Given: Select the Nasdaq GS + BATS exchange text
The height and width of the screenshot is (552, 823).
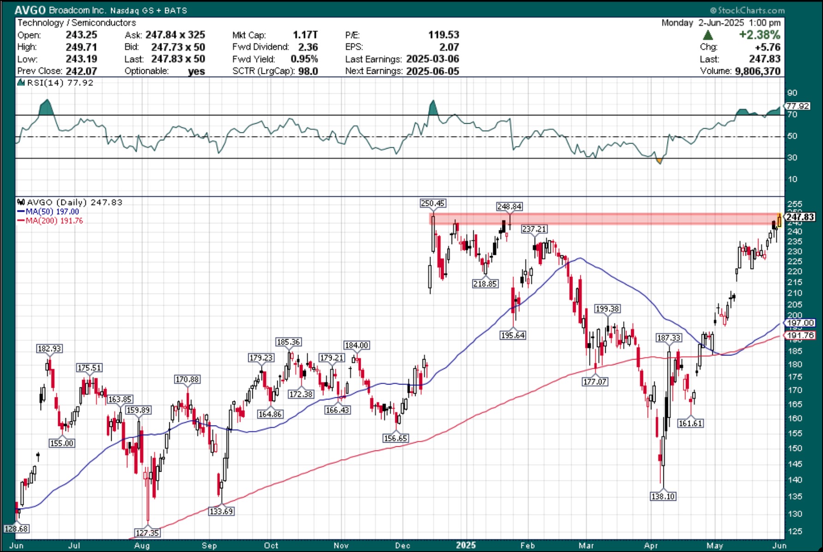Looking at the screenshot, I should pos(149,10).
